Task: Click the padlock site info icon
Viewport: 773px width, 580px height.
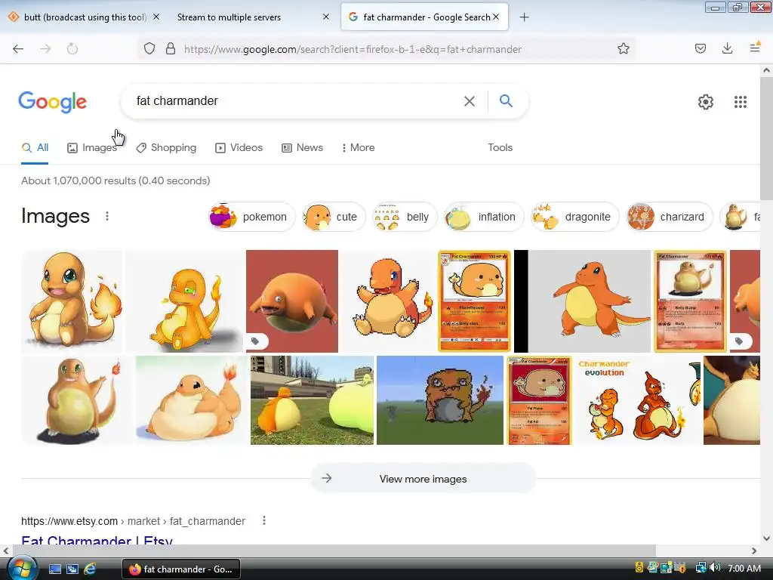Action: 171,48
